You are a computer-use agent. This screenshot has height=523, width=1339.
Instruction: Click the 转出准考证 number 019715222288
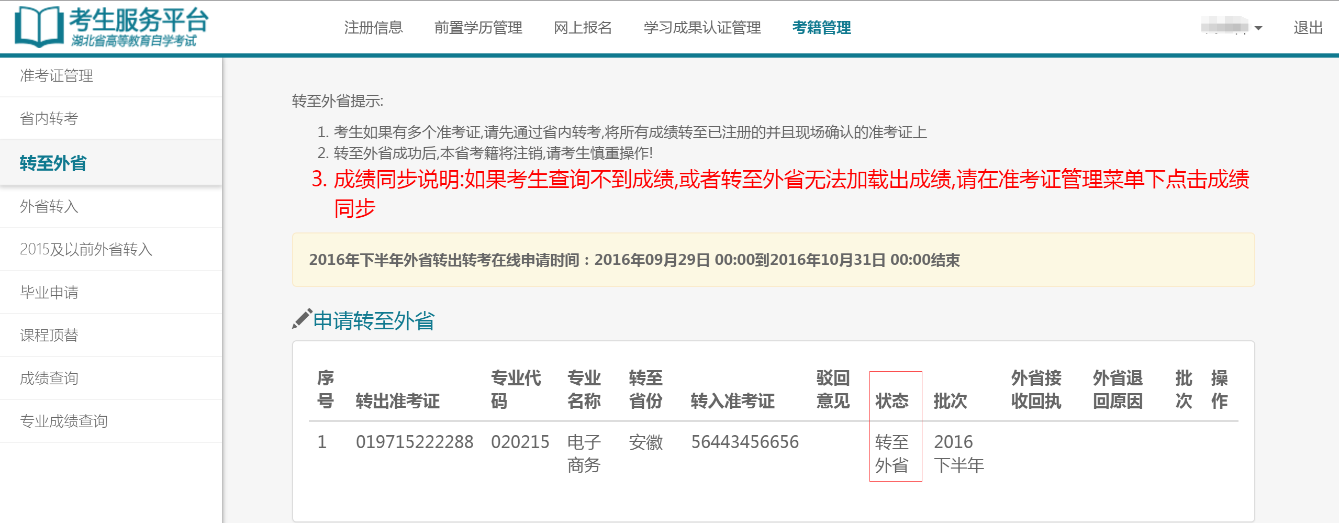tap(414, 442)
